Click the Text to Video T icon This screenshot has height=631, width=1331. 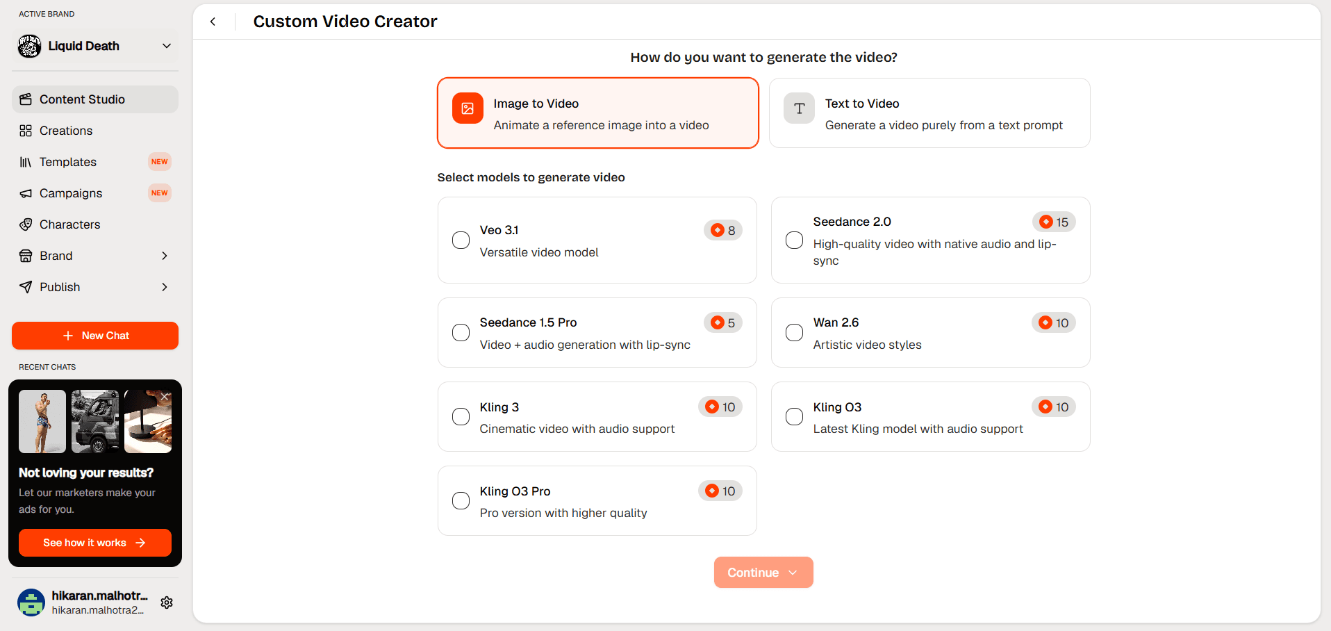tap(799, 108)
